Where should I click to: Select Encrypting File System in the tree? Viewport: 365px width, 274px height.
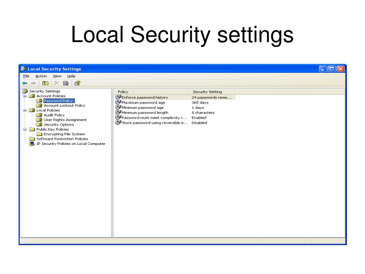[64, 134]
